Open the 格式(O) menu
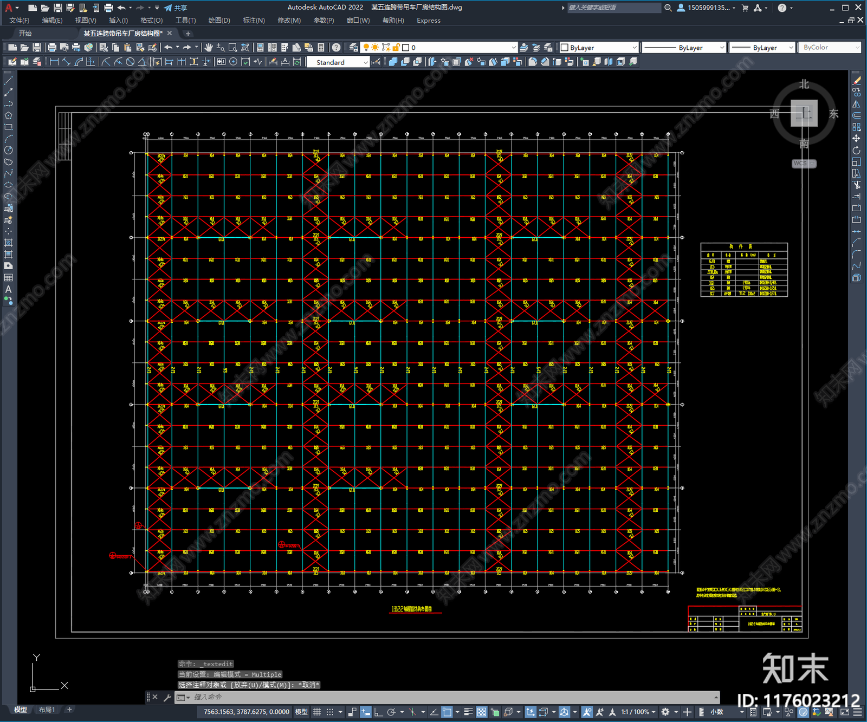Screen dimensions: 867x722 (x=151, y=21)
